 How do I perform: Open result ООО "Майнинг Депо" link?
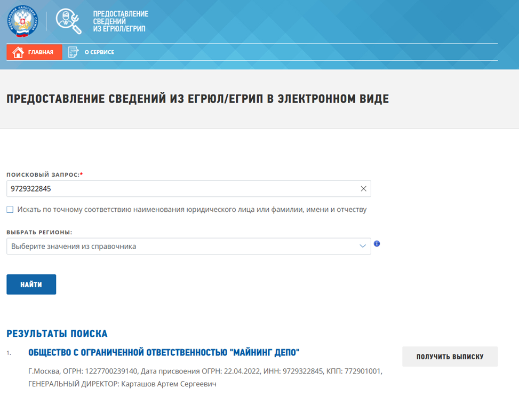[x=164, y=353]
